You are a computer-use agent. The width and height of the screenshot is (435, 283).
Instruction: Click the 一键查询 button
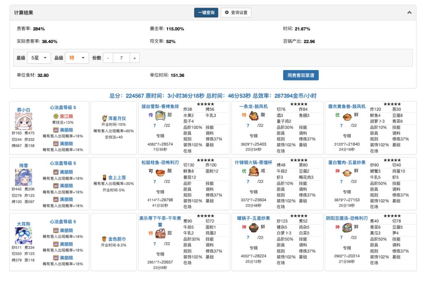tap(206, 12)
